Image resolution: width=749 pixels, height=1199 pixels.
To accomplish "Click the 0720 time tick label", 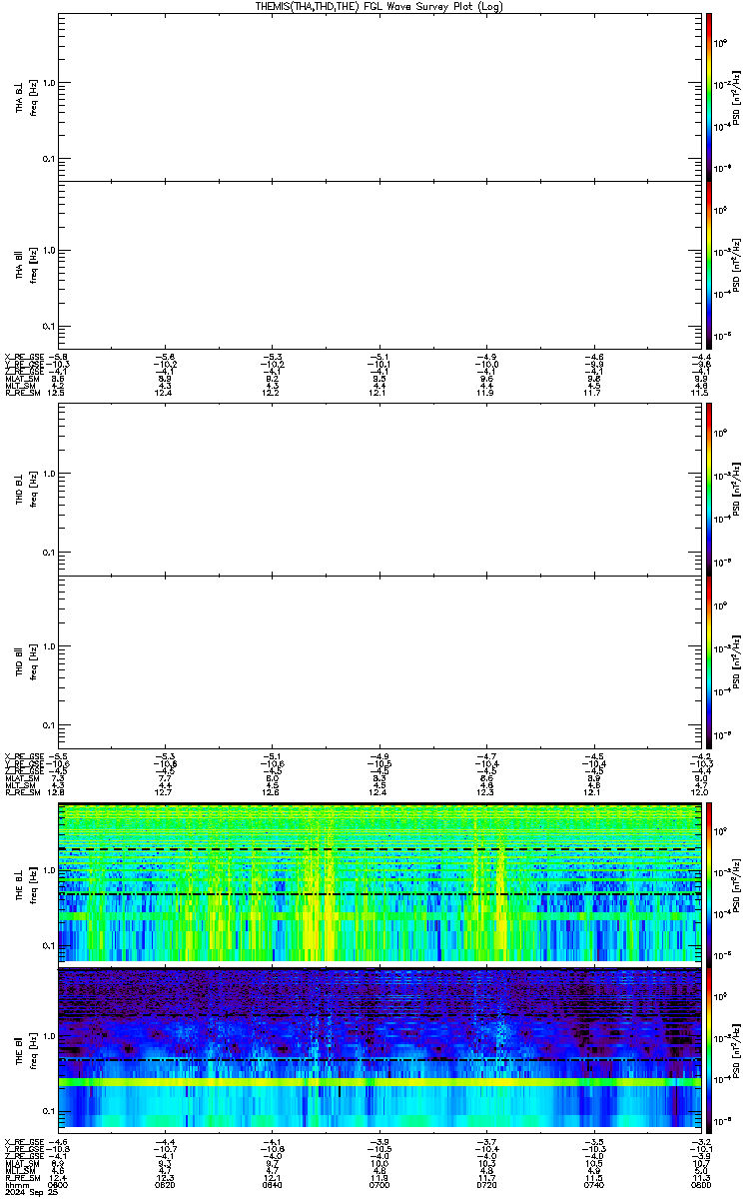I will (486, 1185).
